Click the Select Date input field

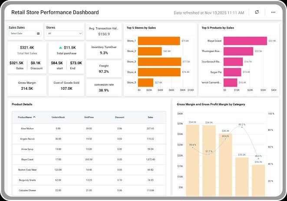tap(25, 33)
